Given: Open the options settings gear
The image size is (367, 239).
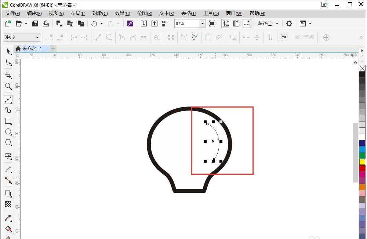Looking at the screenshot, I should click(289, 23).
